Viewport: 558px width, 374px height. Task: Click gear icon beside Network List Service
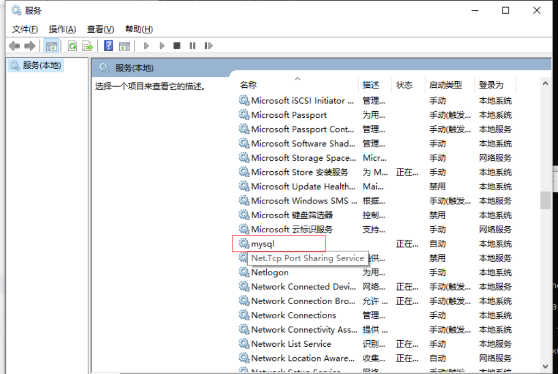[244, 343]
